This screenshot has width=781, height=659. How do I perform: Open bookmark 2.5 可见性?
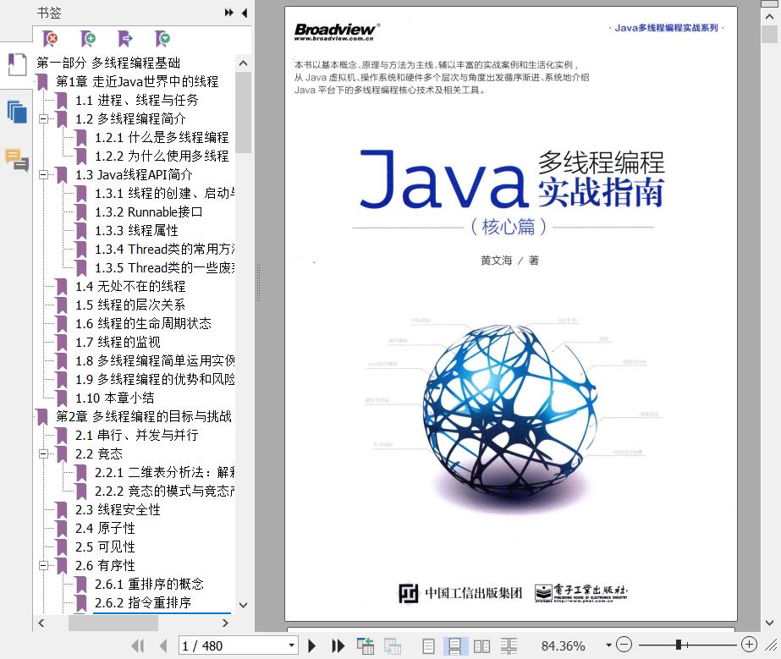click(x=105, y=547)
